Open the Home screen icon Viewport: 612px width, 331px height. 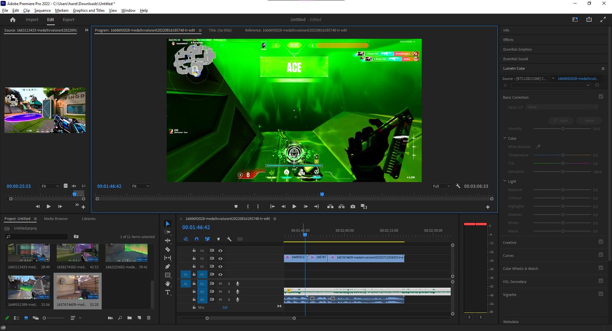(13, 19)
